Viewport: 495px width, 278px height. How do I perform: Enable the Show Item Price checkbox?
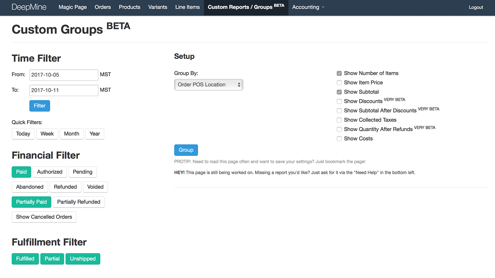[x=339, y=82]
